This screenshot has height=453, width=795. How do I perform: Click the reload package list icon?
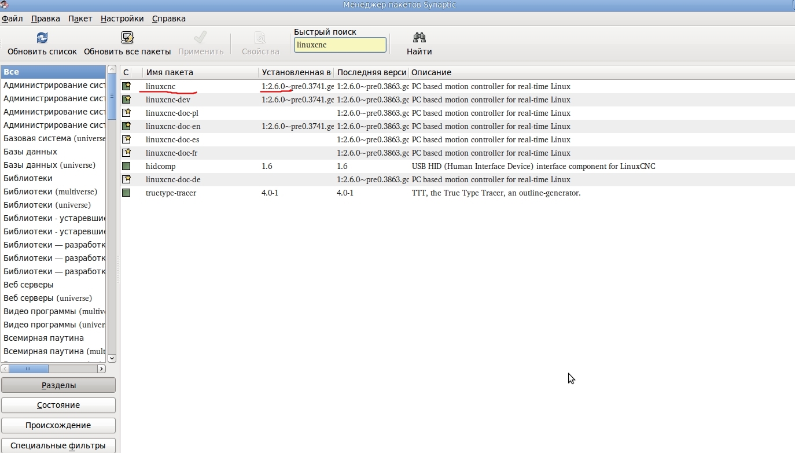(x=42, y=38)
